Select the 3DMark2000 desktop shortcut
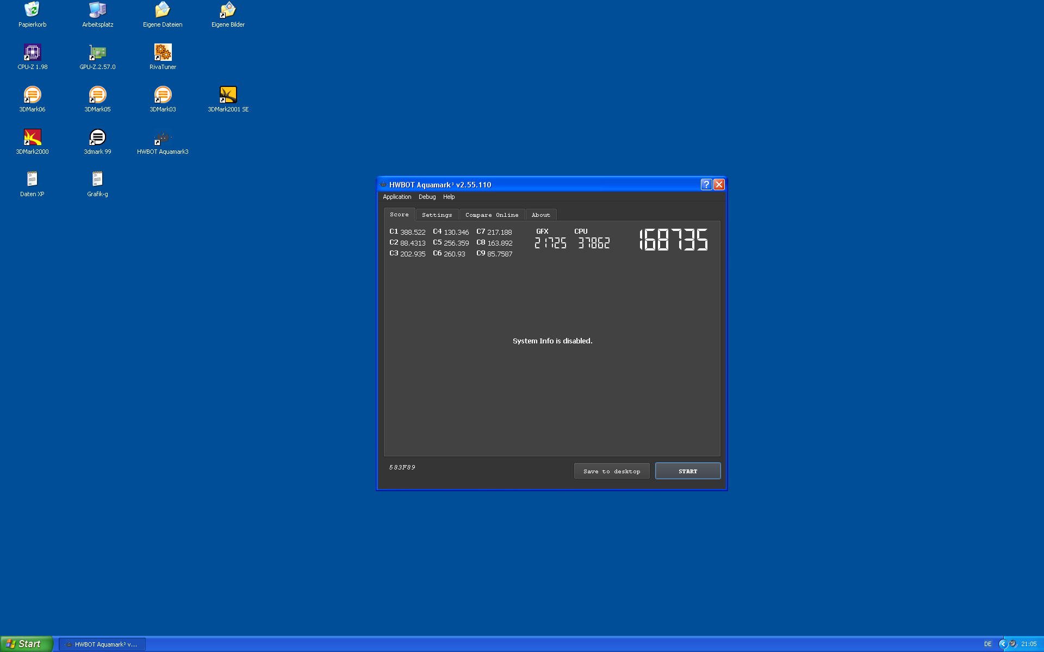This screenshot has width=1044, height=652. [32, 142]
